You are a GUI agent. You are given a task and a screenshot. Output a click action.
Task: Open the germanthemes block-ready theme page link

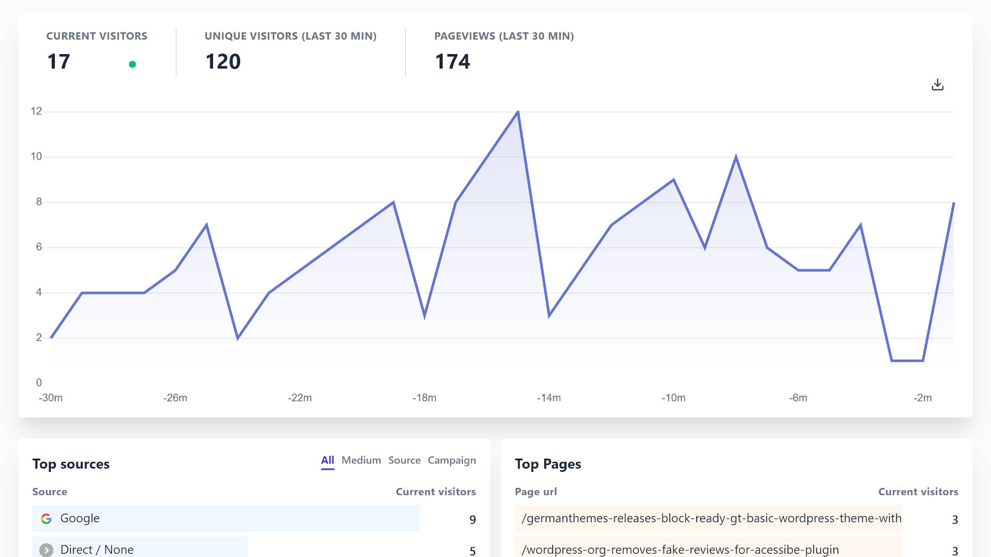coord(711,518)
